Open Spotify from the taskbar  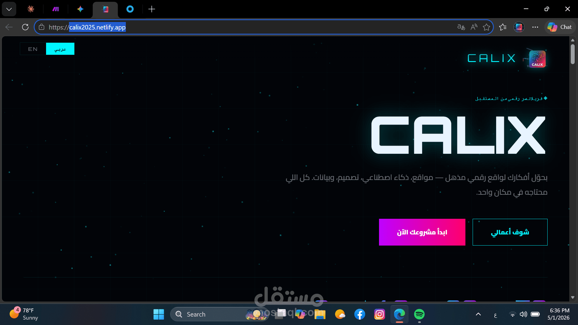coord(419,314)
